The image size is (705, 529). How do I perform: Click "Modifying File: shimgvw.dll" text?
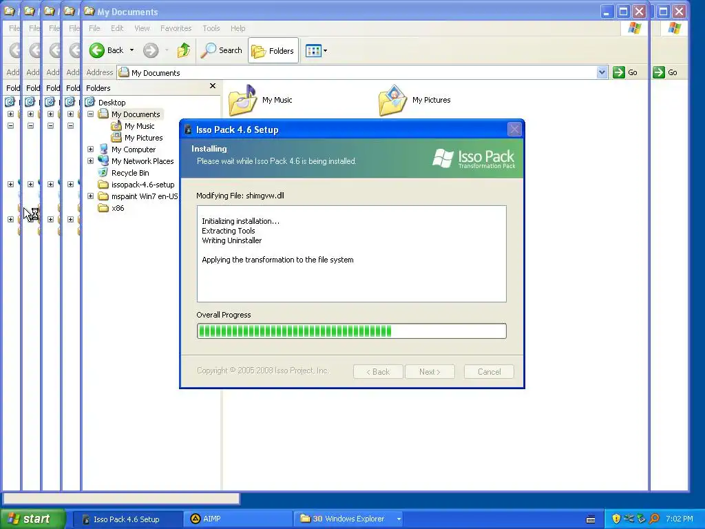pos(240,196)
